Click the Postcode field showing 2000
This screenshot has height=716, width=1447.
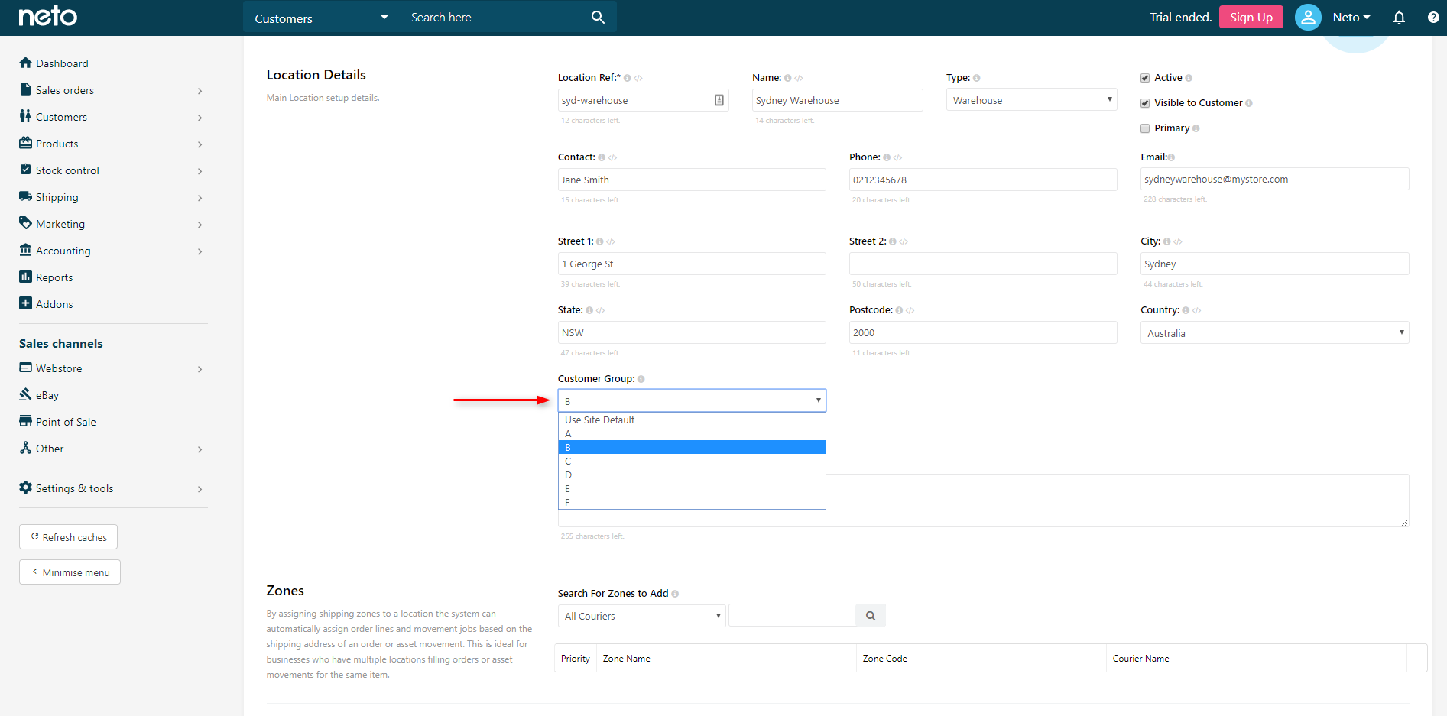[x=983, y=332]
